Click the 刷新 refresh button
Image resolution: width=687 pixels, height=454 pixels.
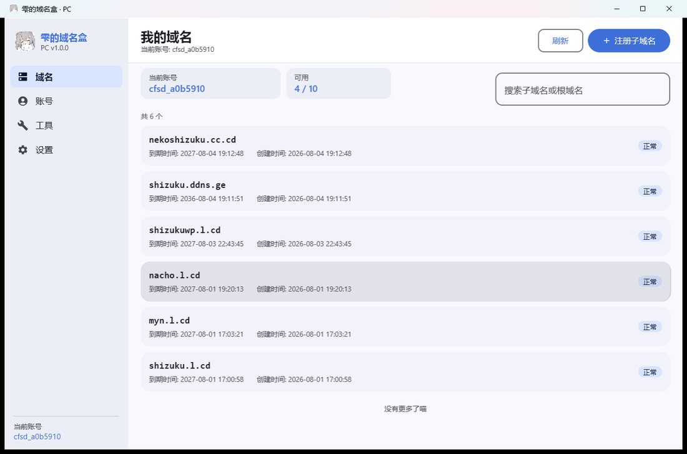click(560, 41)
